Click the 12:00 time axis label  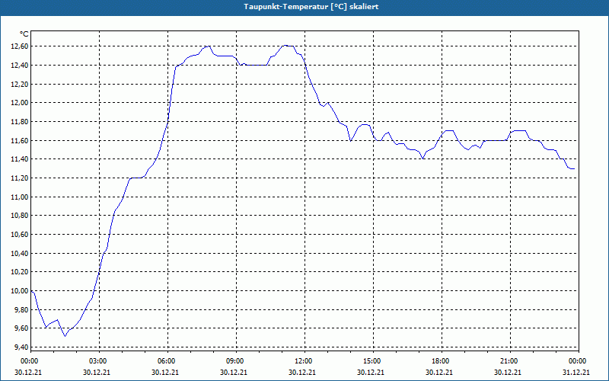pyautogui.click(x=304, y=361)
